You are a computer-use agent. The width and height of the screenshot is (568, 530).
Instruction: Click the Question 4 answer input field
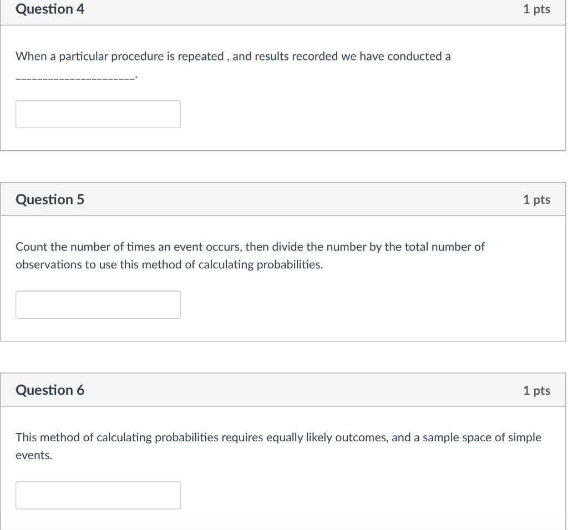(x=98, y=114)
